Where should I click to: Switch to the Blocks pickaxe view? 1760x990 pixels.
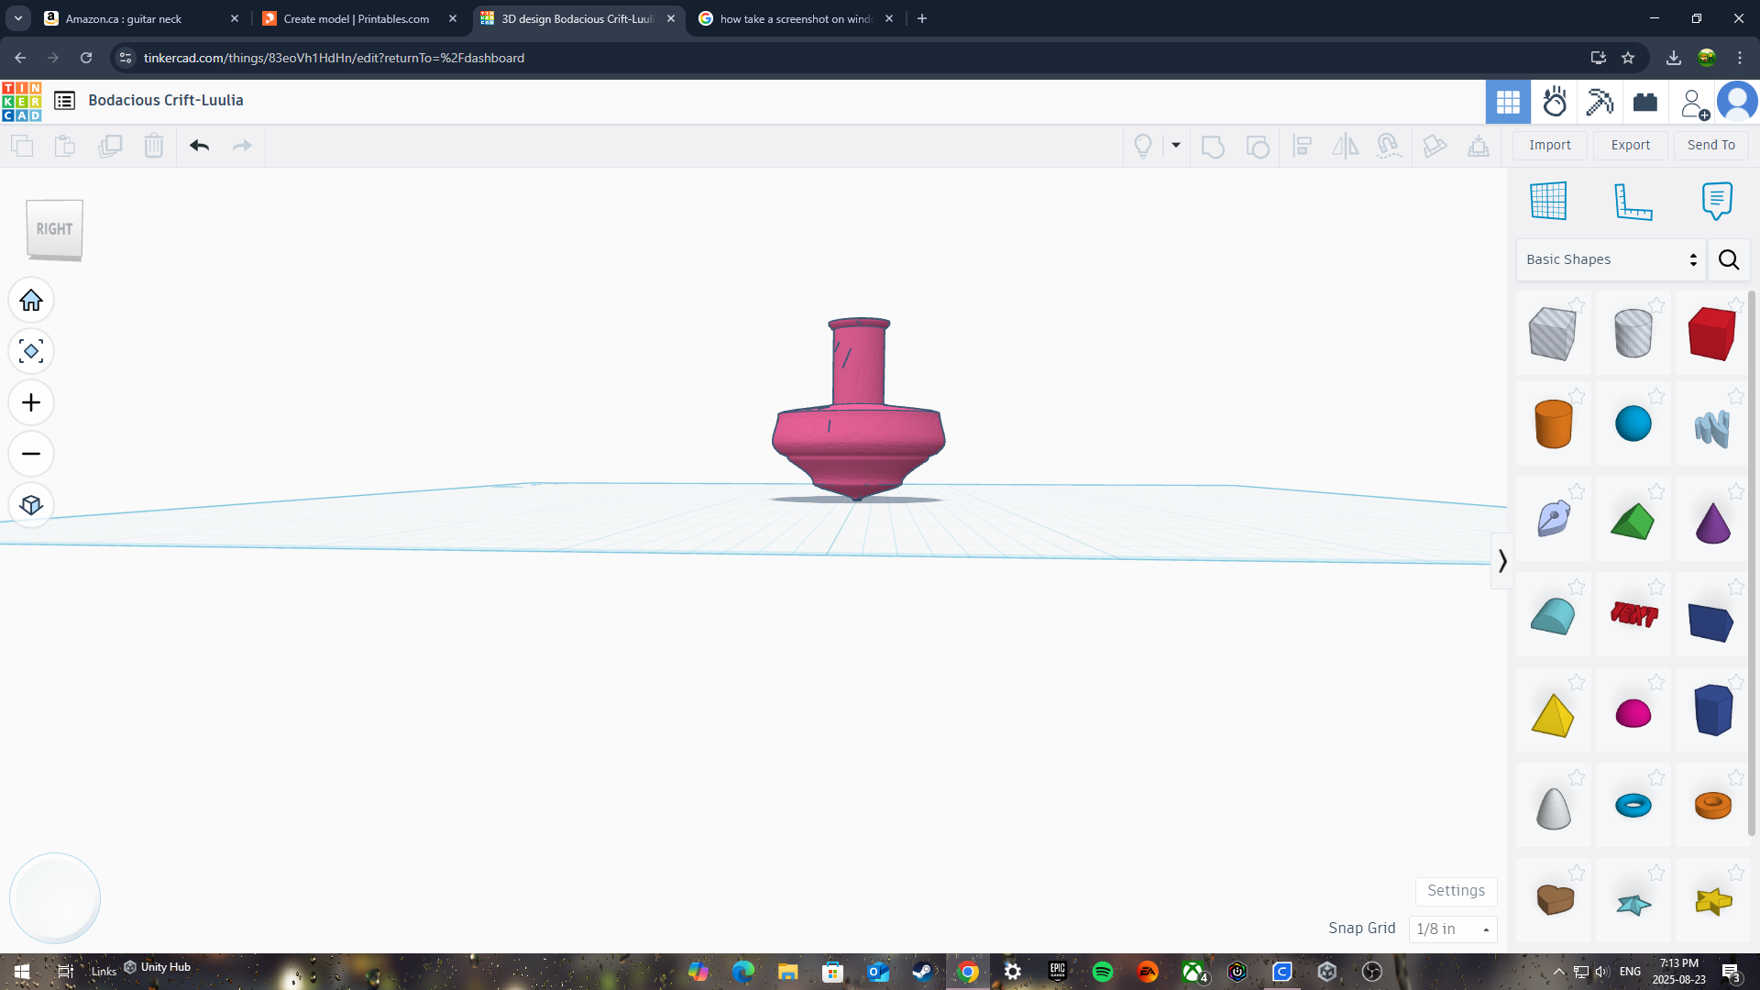pyautogui.click(x=1600, y=102)
